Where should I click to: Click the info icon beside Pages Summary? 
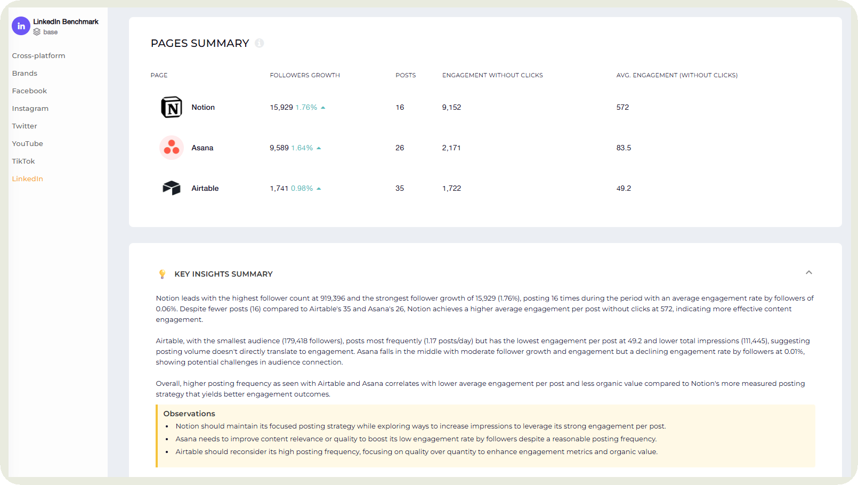[260, 43]
